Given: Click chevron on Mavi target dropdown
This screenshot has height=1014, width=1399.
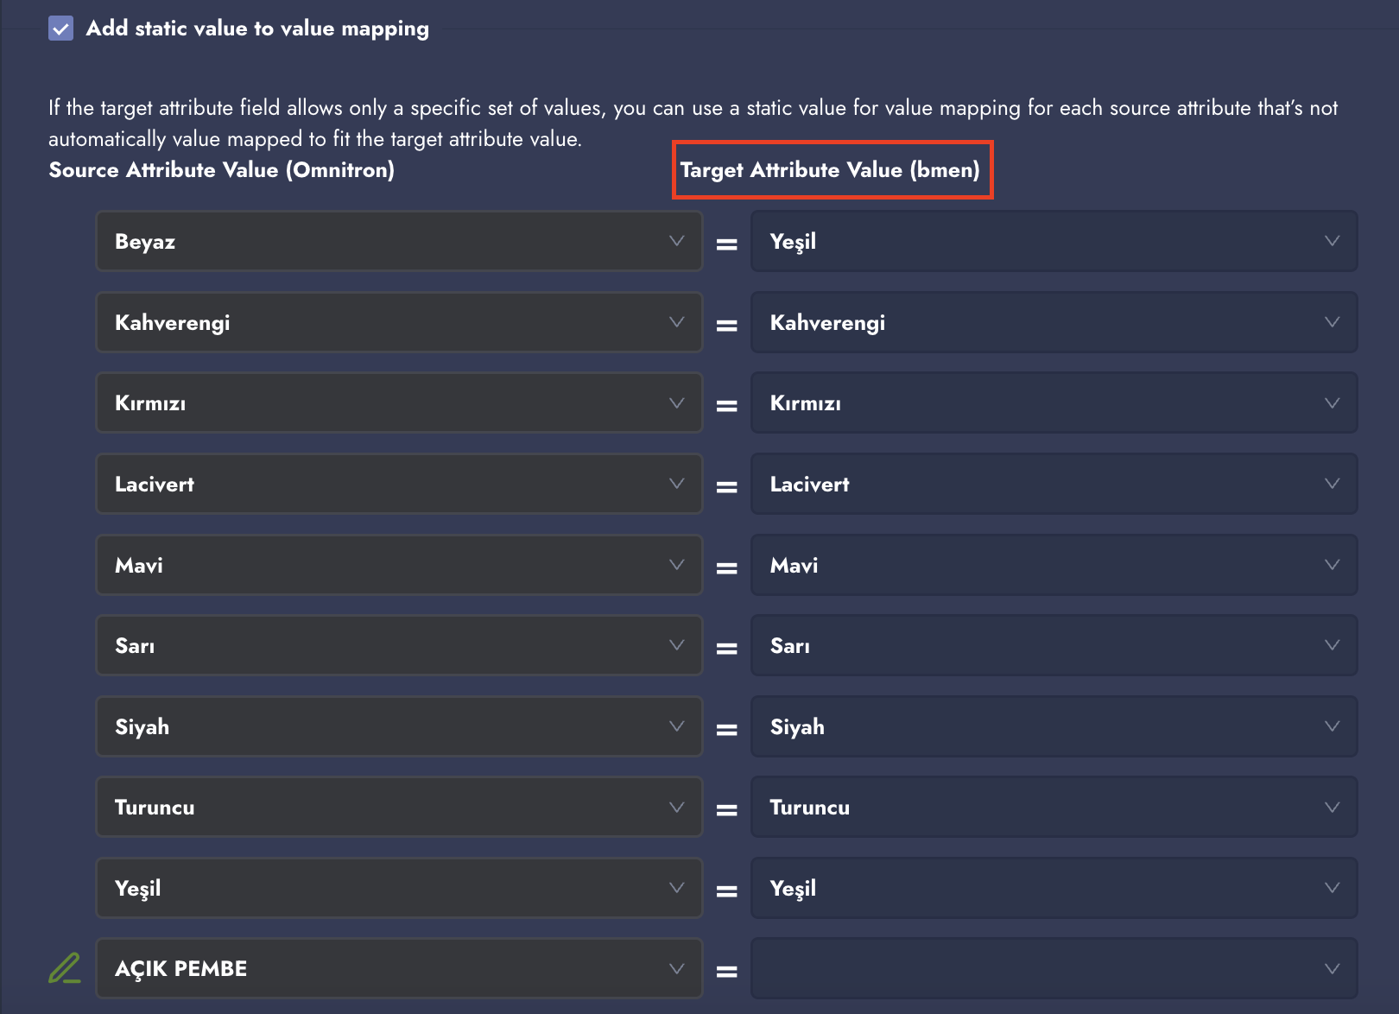Looking at the screenshot, I should click(1332, 565).
